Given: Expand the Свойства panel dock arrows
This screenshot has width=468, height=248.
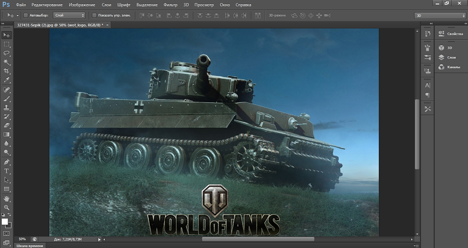Looking at the screenshot, I should (465, 23).
